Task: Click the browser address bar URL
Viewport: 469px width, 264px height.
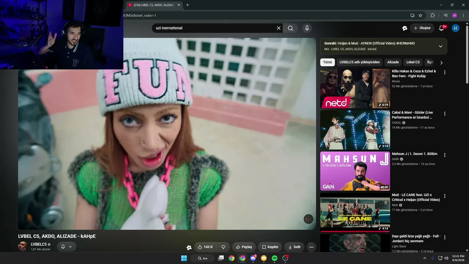Action: pyautogui.click(x=140, y=15)
